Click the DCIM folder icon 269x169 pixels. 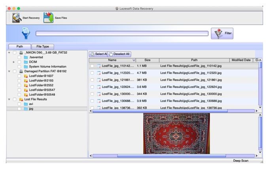click(26, 62)
